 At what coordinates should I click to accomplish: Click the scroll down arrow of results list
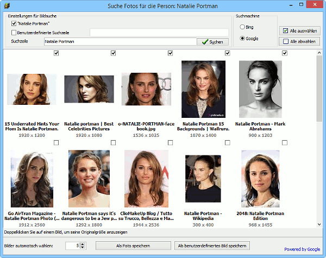tap(319, 224)
